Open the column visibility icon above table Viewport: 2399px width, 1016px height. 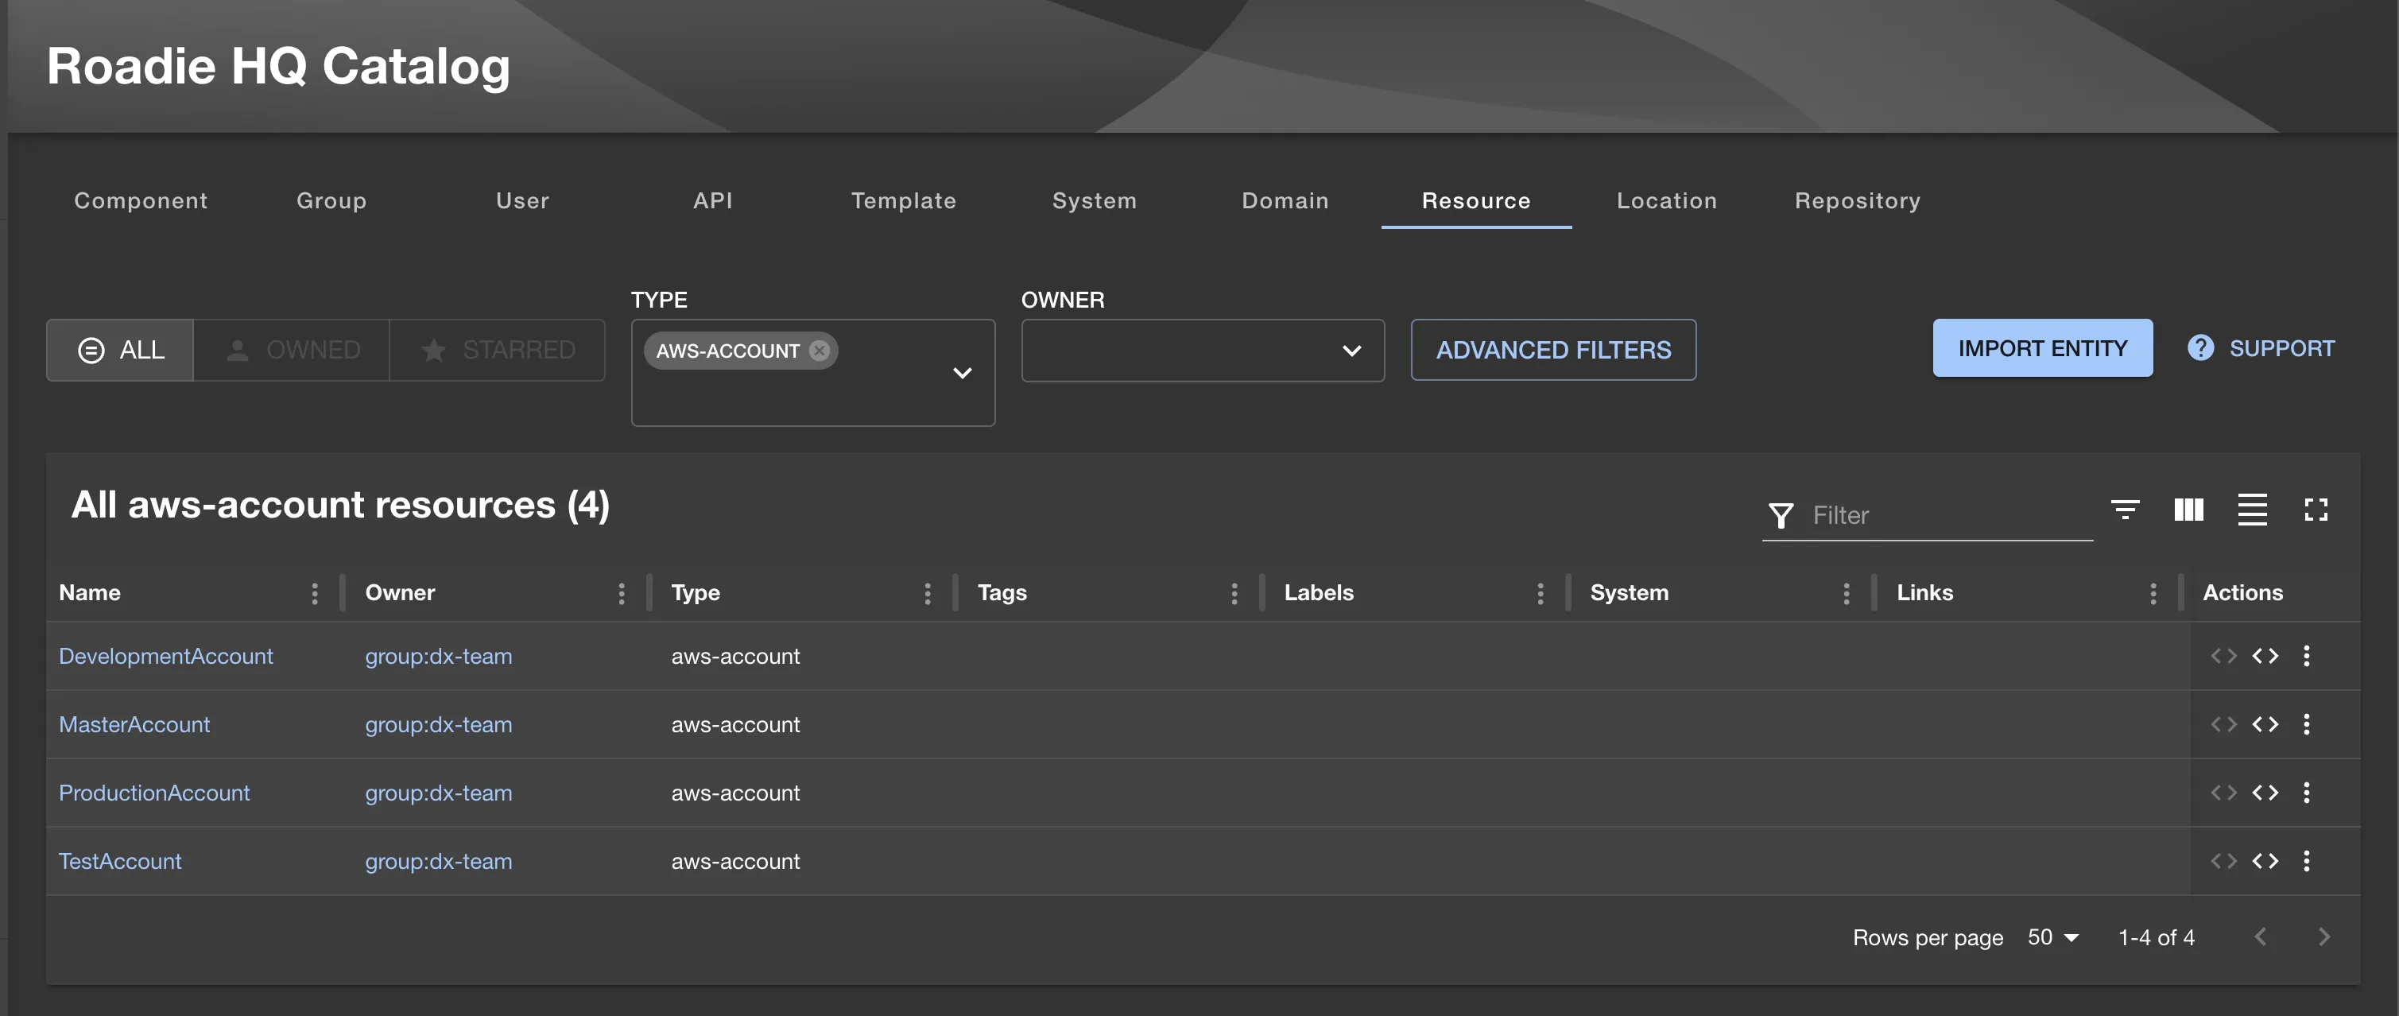tap(2188, 510)
